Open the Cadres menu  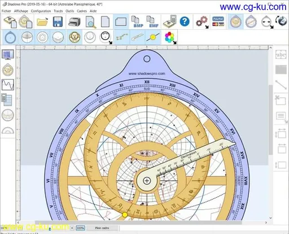[82, 11]
